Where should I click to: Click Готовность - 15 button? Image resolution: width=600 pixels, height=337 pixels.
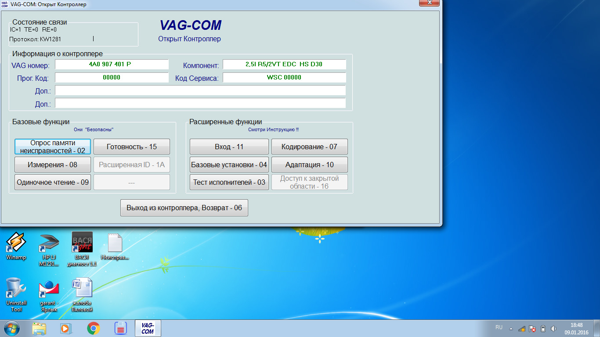[x=132, y=147]
